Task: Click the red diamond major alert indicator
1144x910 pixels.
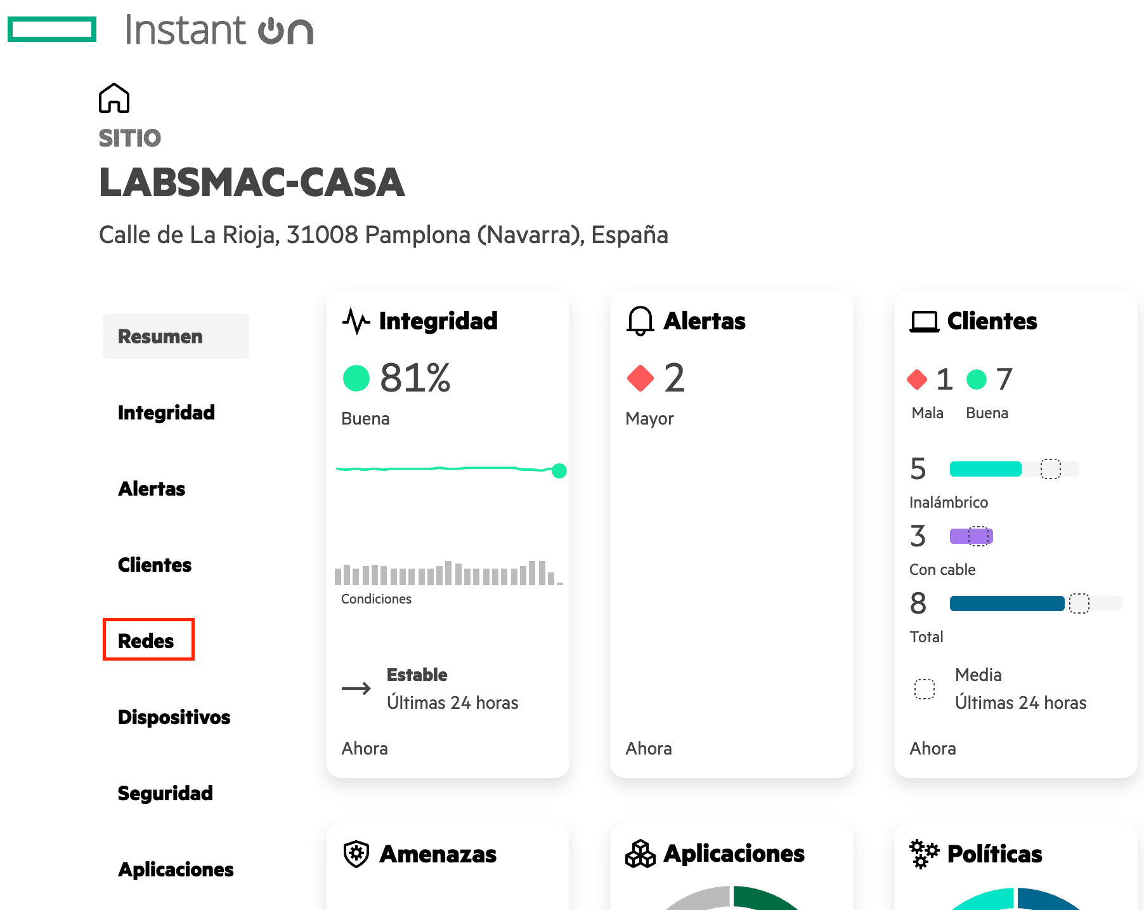Action: click(x=640, y=378)
